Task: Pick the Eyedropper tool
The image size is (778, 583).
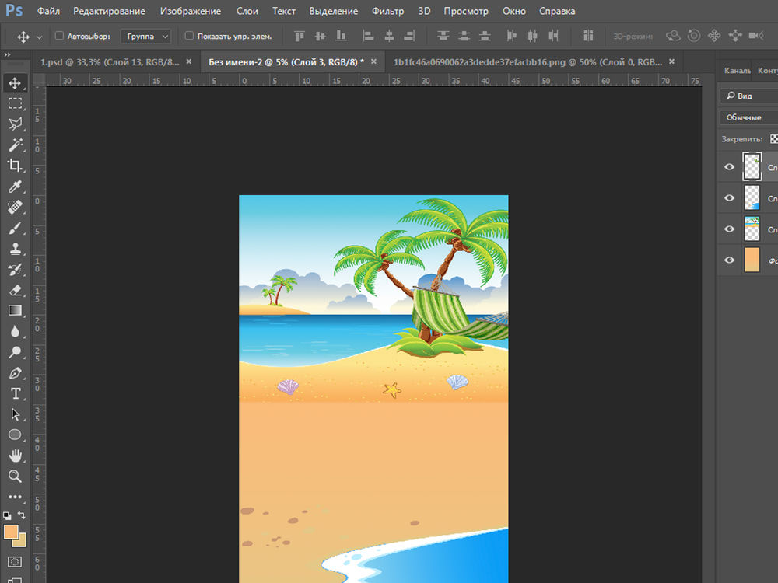Action: pos(15,187)
